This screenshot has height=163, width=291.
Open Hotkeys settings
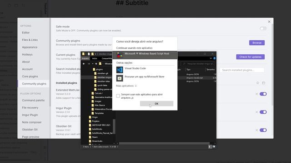tap(27, 54)
